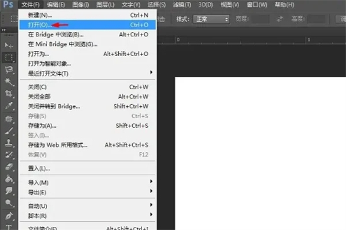Choose 置入(L)... menu entry
The width and height of the screenshot is (346, 230).
click(x=87, y=168)
